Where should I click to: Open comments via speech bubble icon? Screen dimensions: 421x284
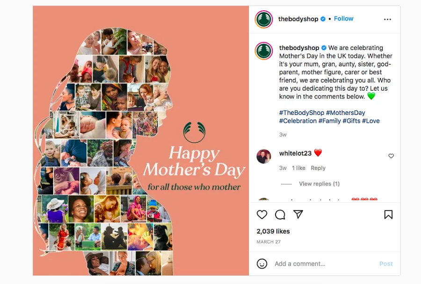click(x=280, y=214)
